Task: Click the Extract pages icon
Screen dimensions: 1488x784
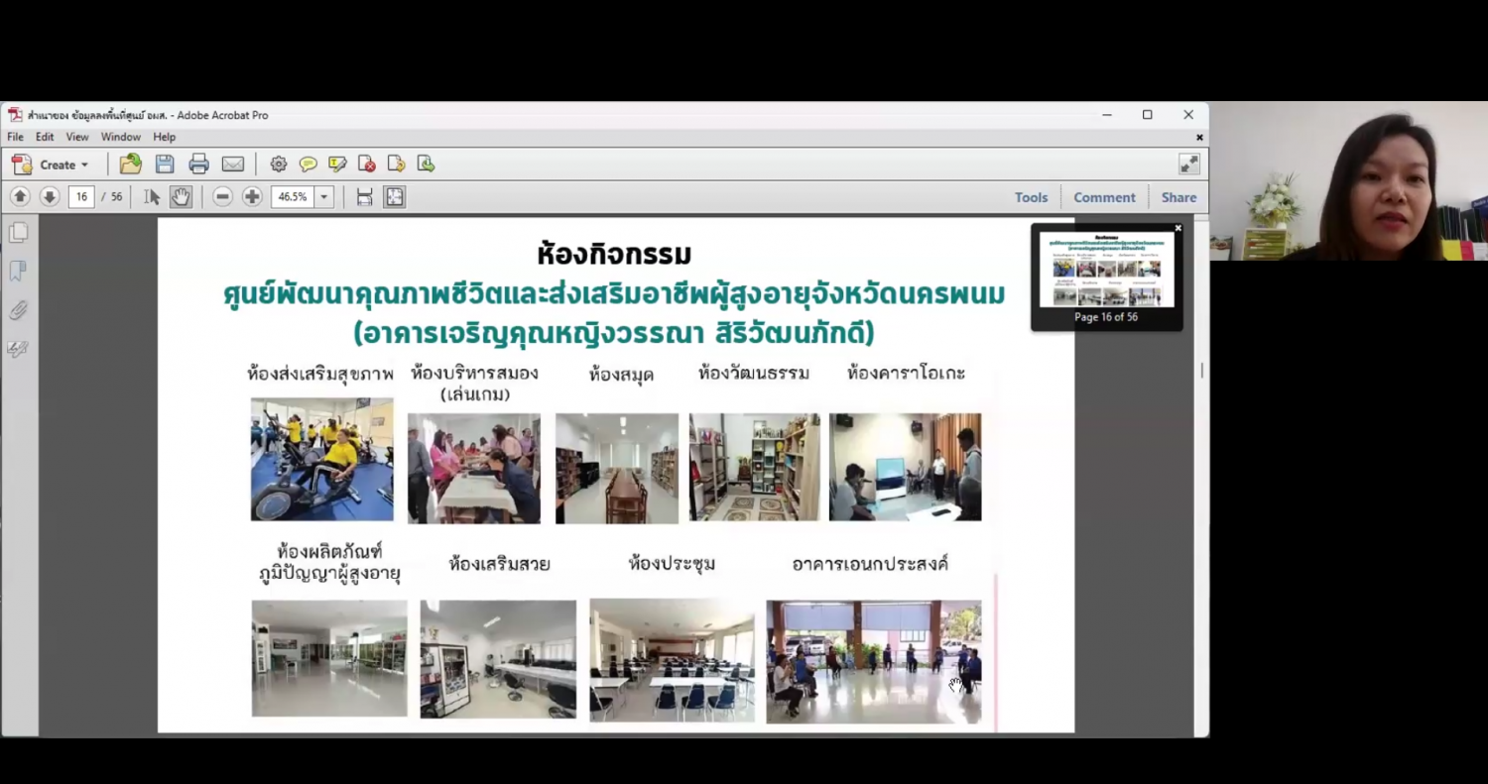Action: pyautogui.click(x=426, y=165)
